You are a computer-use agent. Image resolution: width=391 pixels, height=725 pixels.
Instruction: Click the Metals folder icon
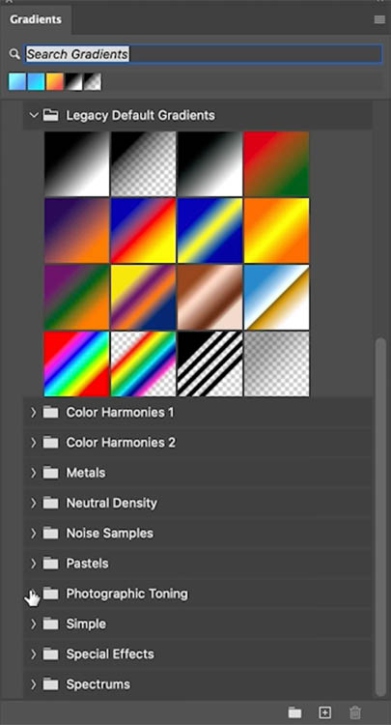[x=51, y=473]
